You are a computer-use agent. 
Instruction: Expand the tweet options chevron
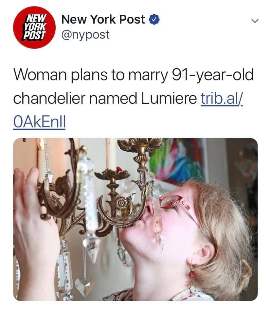pyautogui.click(x=255, y=21)
